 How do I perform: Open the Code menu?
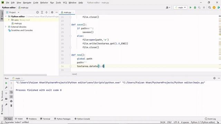click(x=36, y=2)
